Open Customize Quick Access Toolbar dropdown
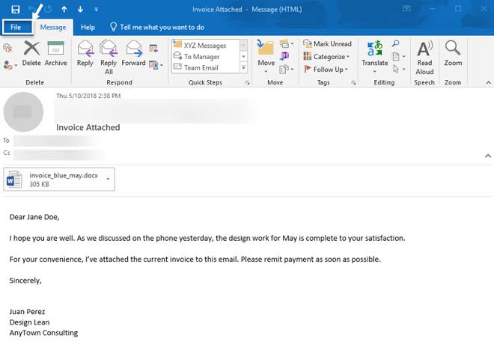The image size is (494, 347). pyautogui.click(x=96, y=10)
